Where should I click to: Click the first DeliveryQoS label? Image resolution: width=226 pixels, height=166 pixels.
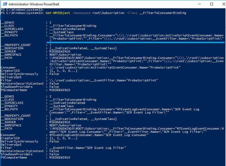pyautogui.click(x=11, y=77)
